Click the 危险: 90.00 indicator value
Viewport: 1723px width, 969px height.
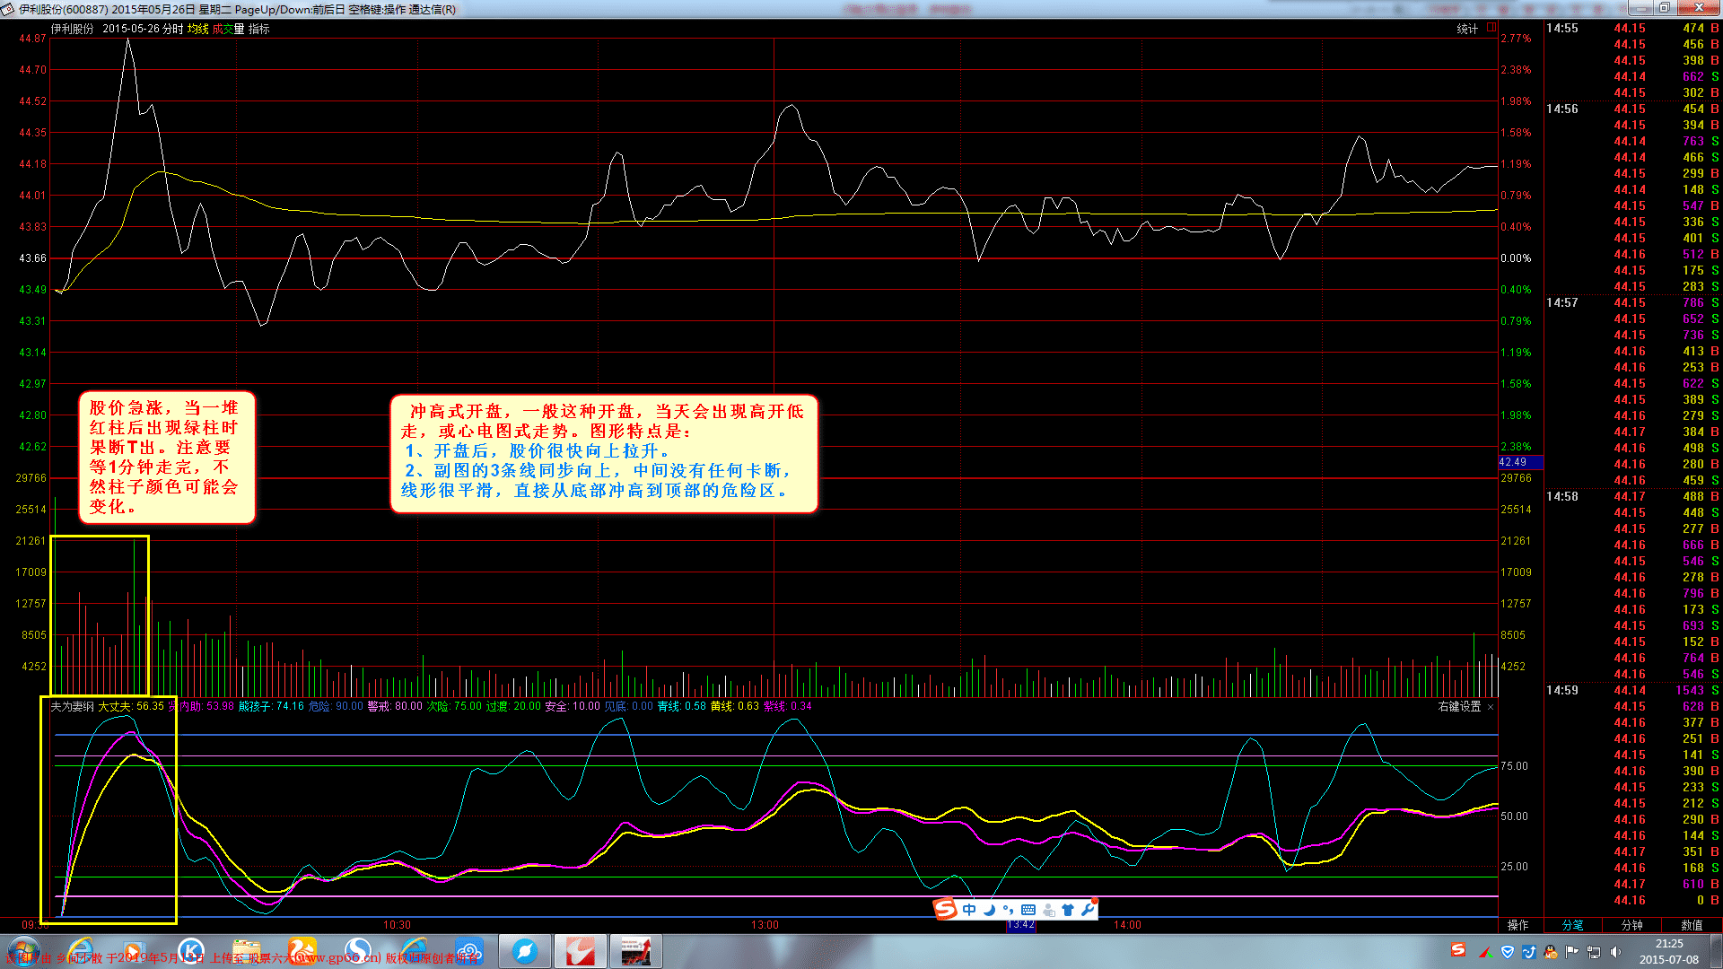[x=336, y=707]
